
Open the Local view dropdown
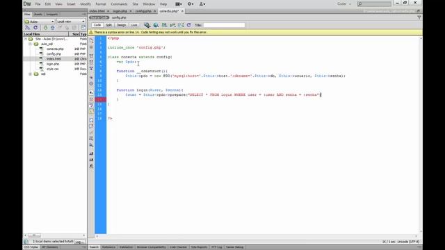point(71,22)
